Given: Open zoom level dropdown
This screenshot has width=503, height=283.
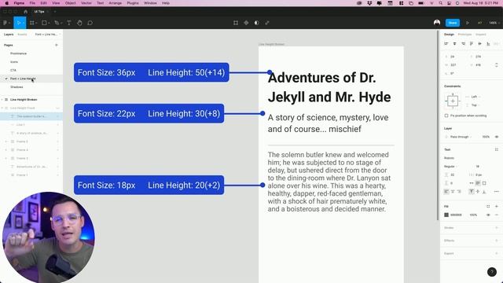Looking at the screenshot, I should tap(494, 23).
